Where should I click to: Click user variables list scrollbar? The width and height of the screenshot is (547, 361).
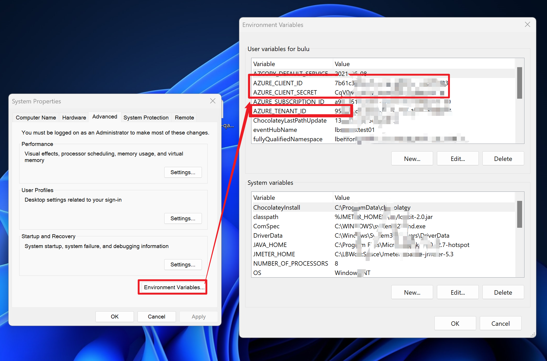(519, 83)
